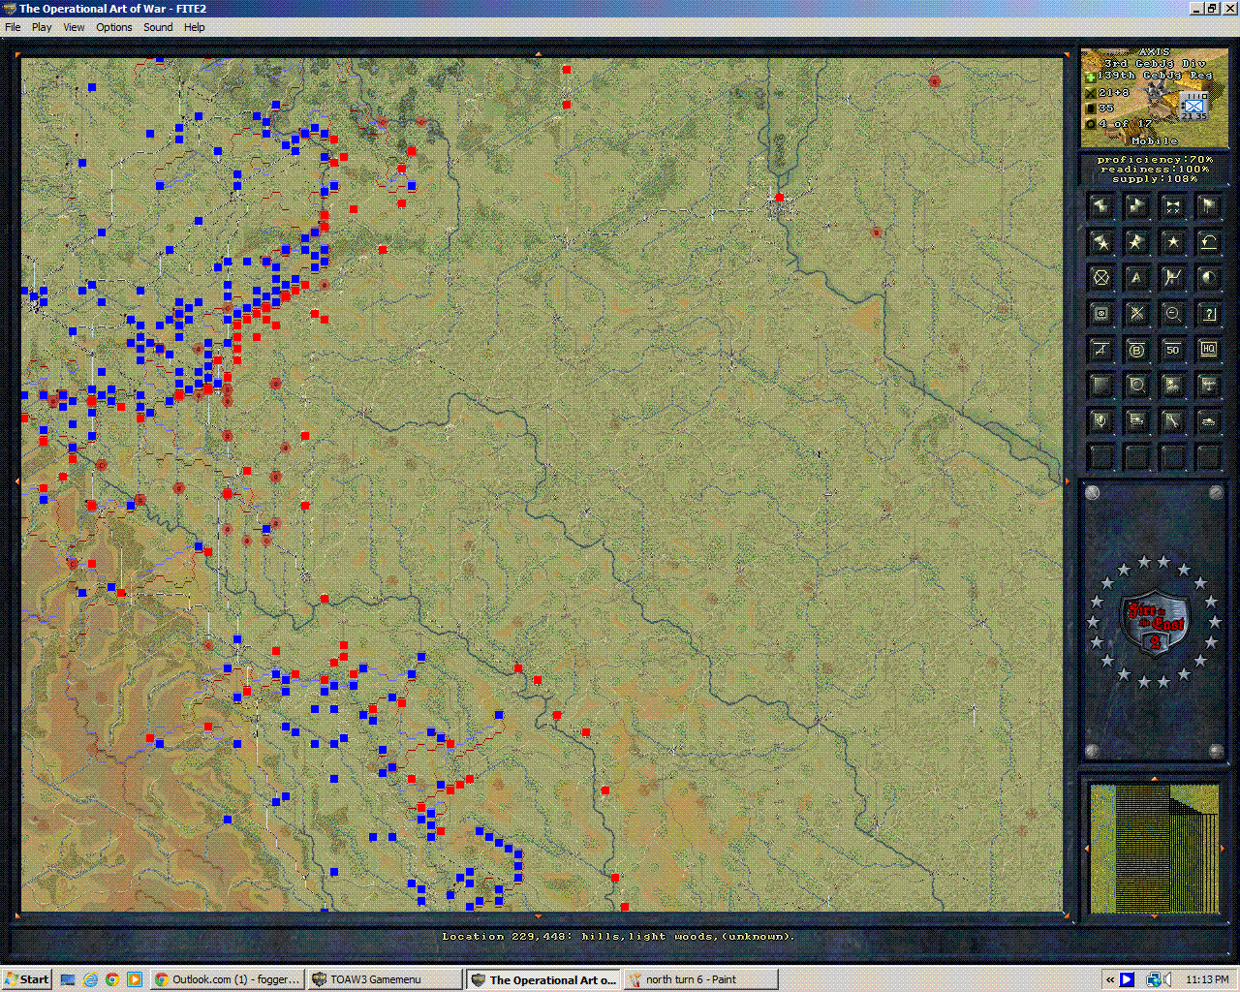Toggle the half-shaded circle icon button
This screenshot has height=992, width=1240.
1208,278
